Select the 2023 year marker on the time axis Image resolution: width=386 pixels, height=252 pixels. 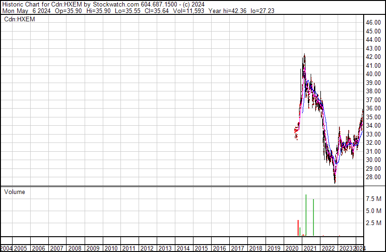pyautogui.click(x=346, y=248)
